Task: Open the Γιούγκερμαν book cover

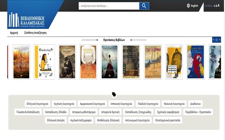Action: [x=153, y=62]
